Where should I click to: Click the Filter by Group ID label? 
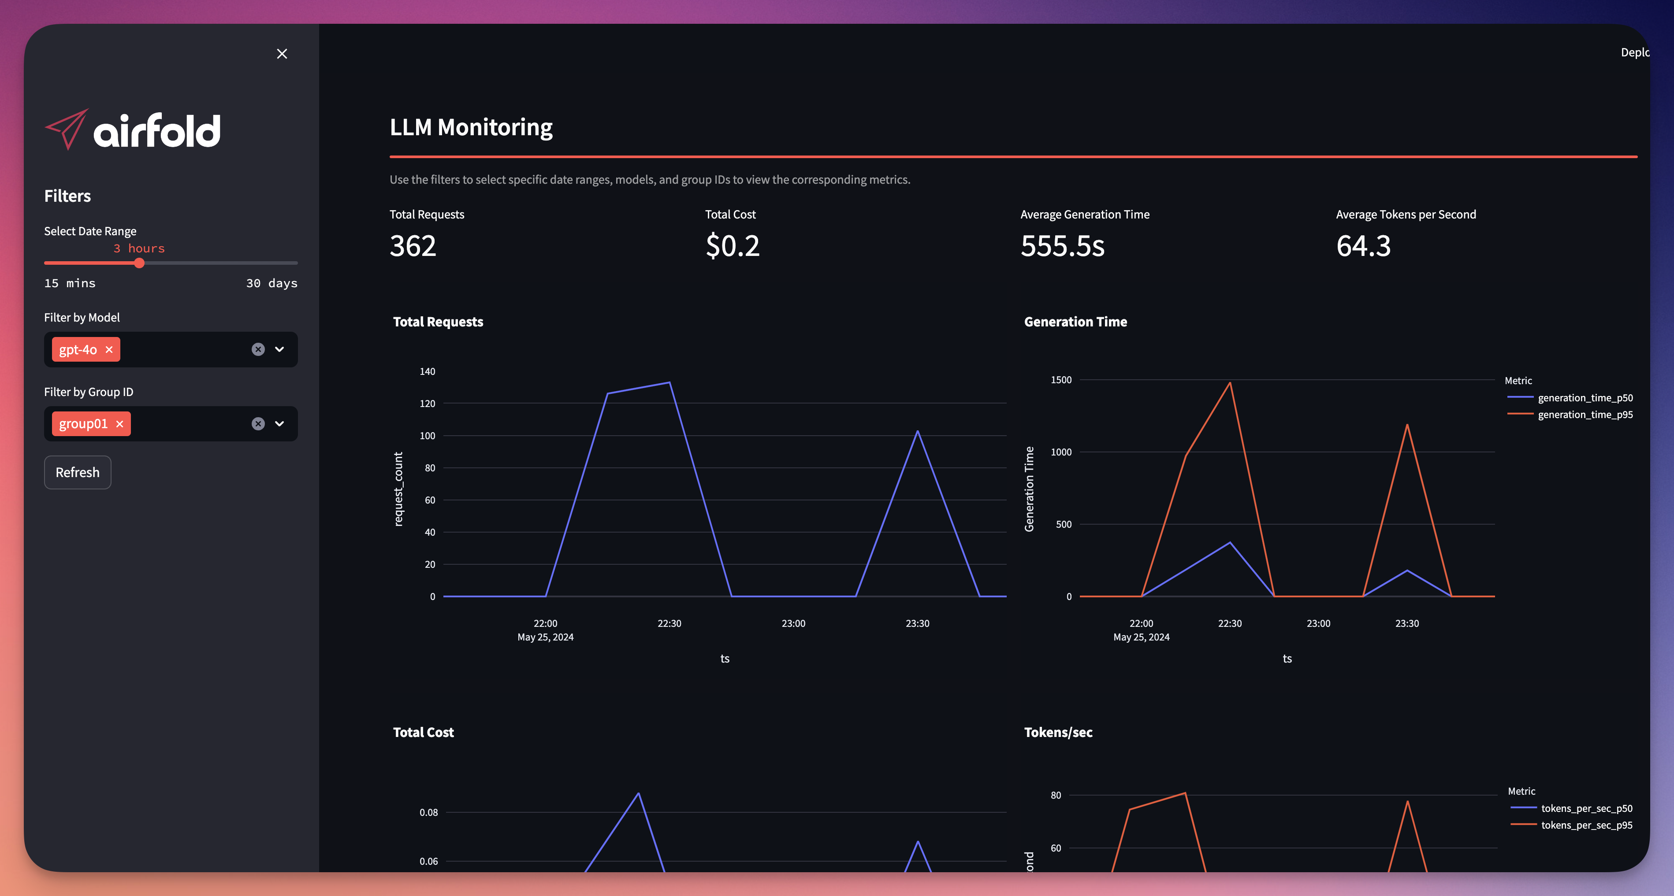pos(89,392)
